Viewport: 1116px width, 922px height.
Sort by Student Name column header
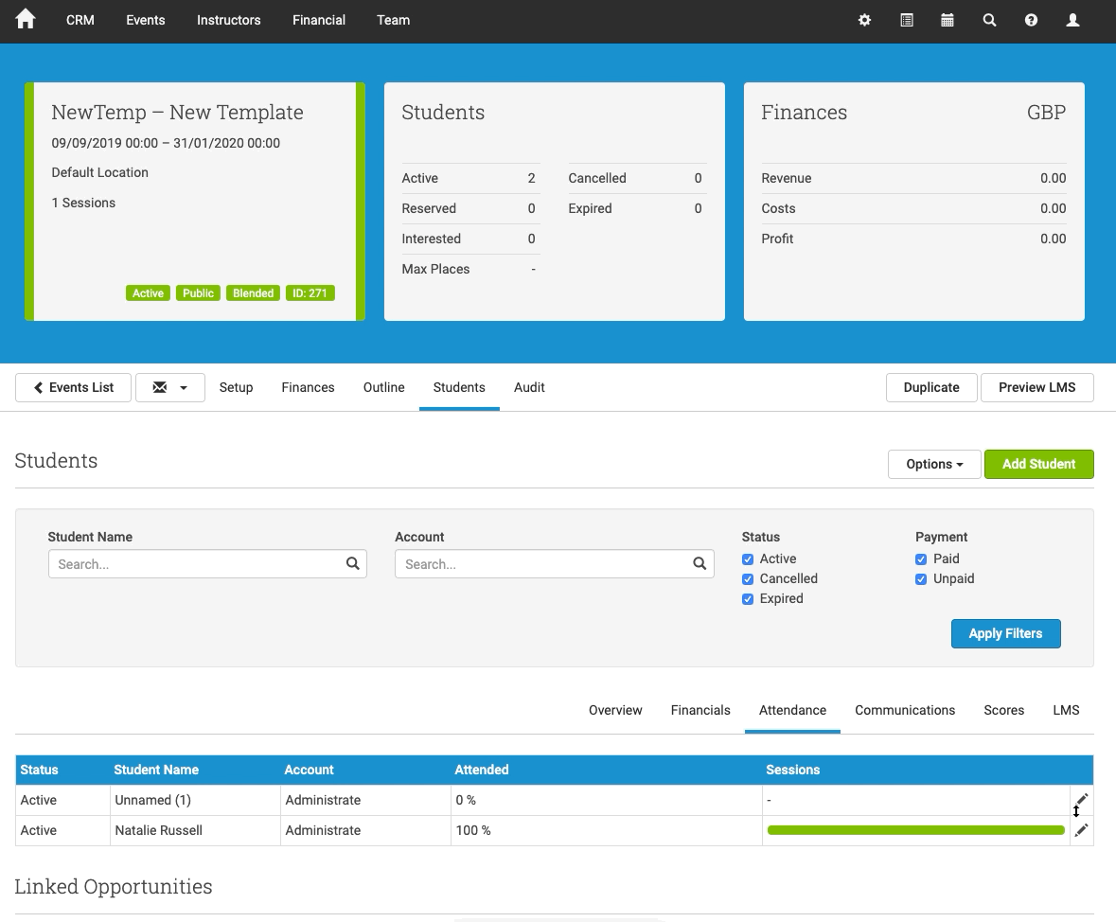click(x=156, y=770)
